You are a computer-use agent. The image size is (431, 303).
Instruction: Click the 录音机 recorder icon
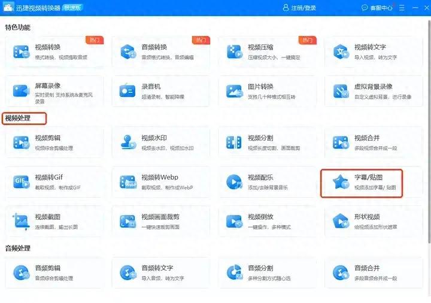pyautogui.click(x=128, y=91)
